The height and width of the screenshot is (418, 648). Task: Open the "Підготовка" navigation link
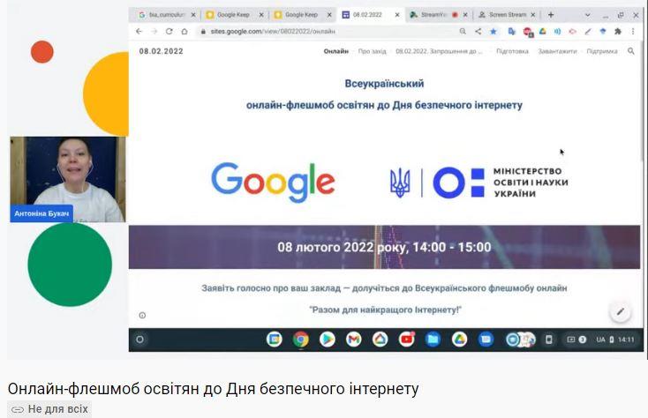[512, 51]
